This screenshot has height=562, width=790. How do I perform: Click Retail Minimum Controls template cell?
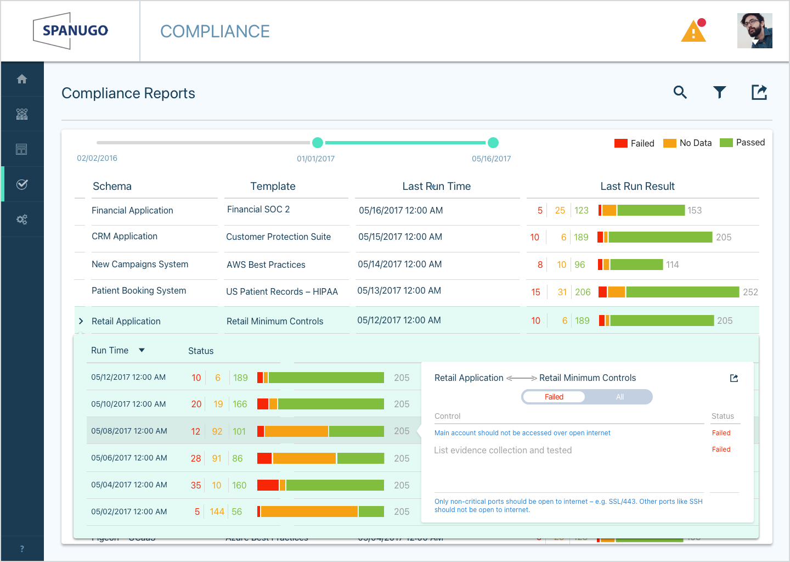275,321
